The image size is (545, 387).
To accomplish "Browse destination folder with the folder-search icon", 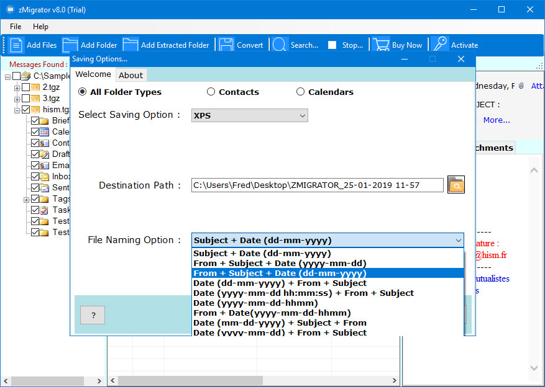I will point(456,185).
